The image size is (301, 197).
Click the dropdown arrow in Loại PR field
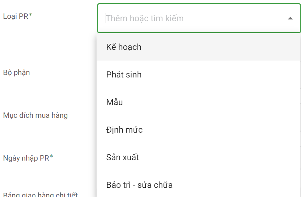pyautogui.click(x=290, y=18)
